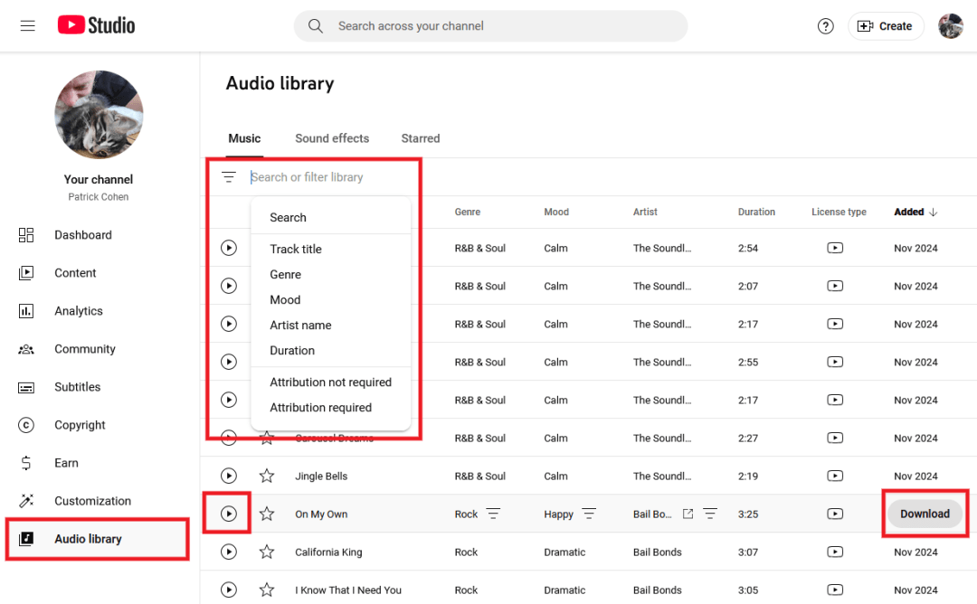Image resolution: width=977 pixels, height=604 pixels.
Task: Open the hamburger menu
Action: (x=27, y=25)
